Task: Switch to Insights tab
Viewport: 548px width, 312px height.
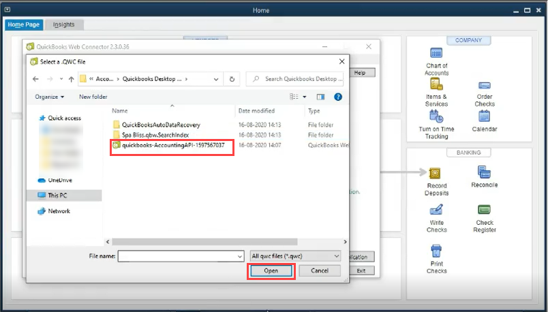Action: coord(64,25)
